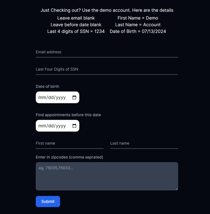The image size is (210, 214).
Task: Click the "Date of birth" label
Action: [47, 87]
